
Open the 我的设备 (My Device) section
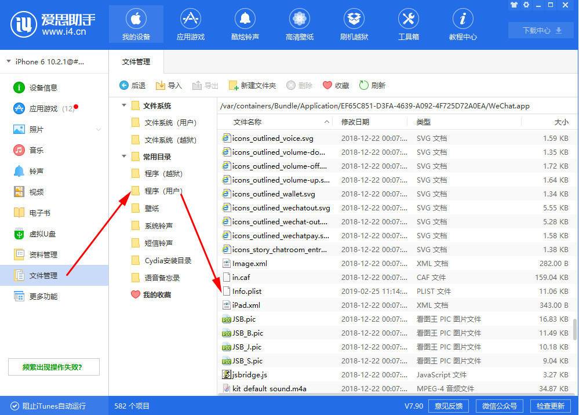[x=136, y=23]
